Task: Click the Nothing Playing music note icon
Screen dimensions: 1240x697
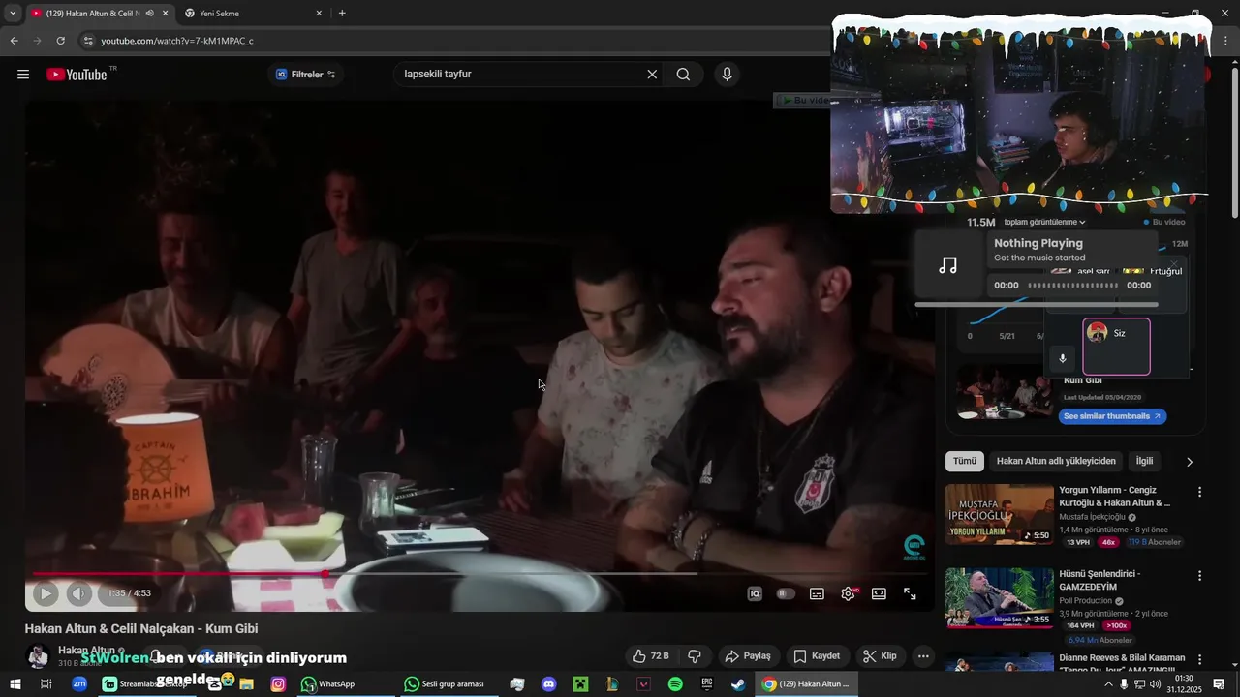Action: (x=948, y=265)
